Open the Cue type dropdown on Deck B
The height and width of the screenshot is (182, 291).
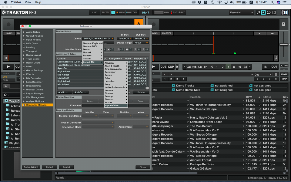pos(263,75)
